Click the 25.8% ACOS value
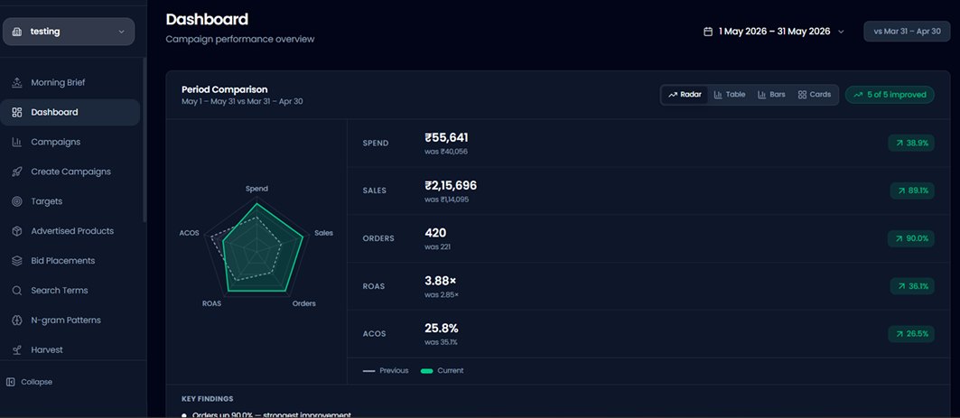Image resolution: width=960 pixels, height=418 pixels. pos(442,329)
